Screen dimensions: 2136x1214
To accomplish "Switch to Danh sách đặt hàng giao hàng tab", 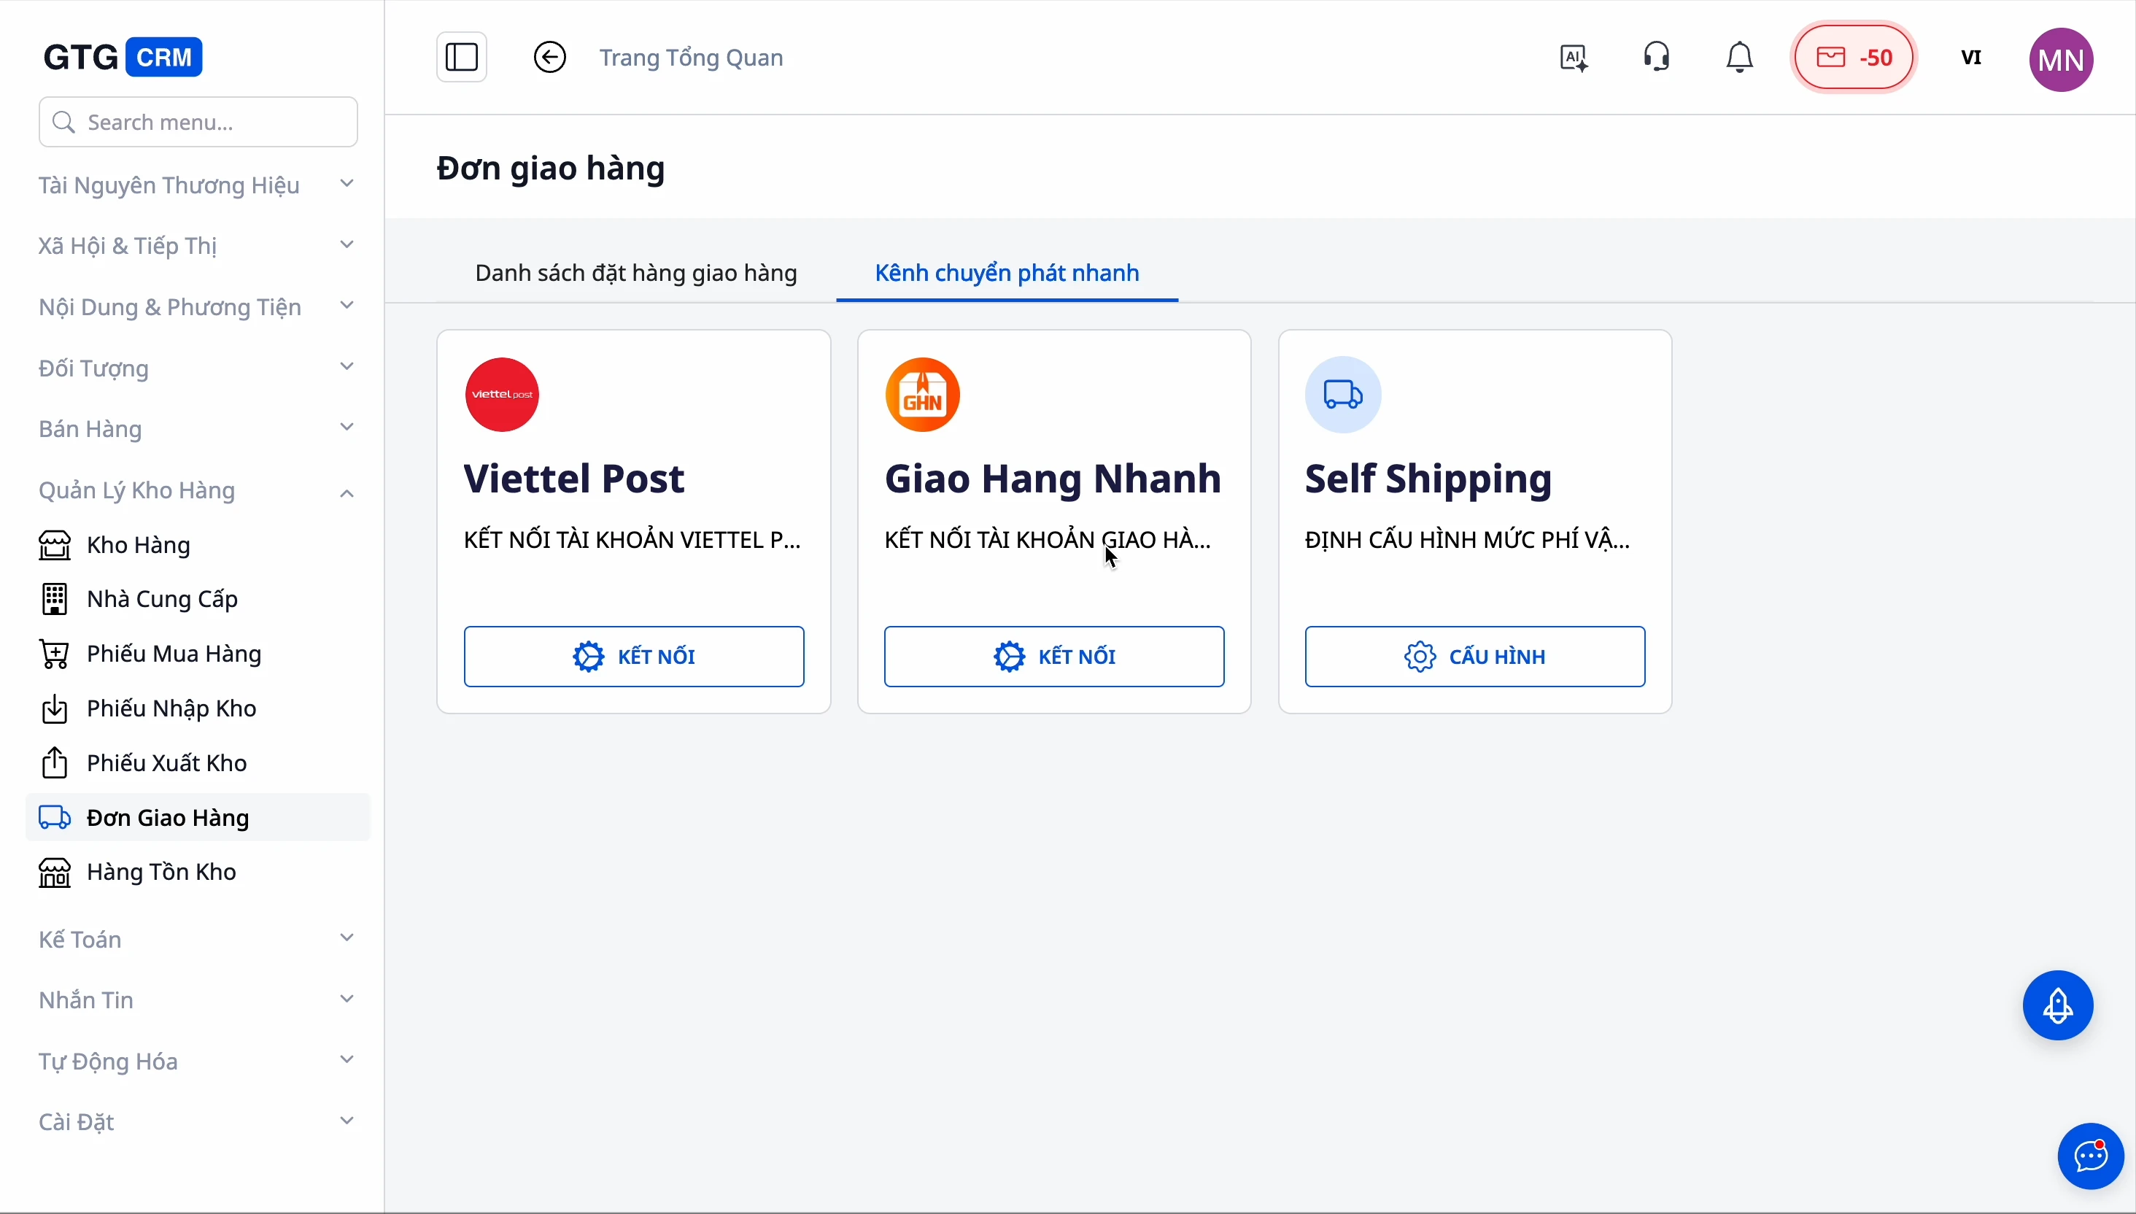I will [x=635, y=274].
